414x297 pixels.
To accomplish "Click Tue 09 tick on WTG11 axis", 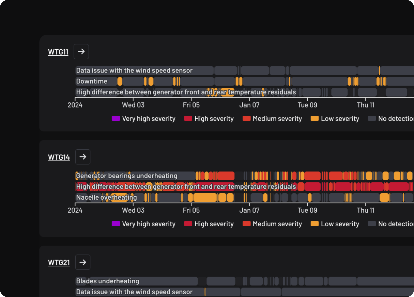I will [308, 105].
